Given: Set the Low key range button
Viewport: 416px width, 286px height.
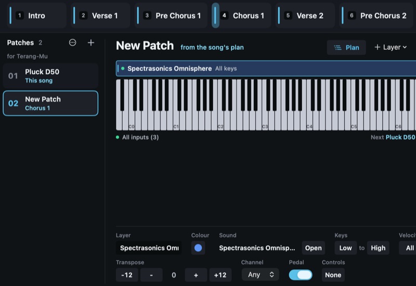Looking at the screenshot, I should click(x=346, y=248).
